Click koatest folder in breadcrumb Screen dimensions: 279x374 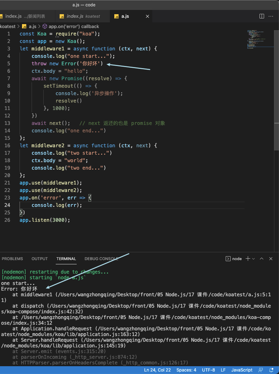(8, 27)
